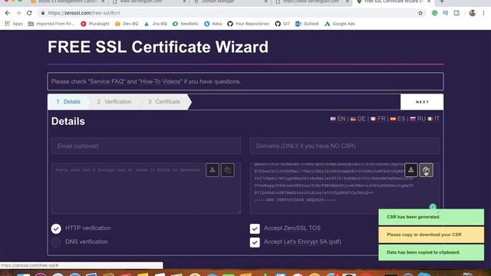The height and width of the screenshot is (276, 491).
Task: Open the IQ extension icon
Action: [445, 13]
